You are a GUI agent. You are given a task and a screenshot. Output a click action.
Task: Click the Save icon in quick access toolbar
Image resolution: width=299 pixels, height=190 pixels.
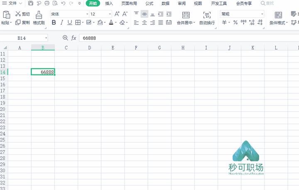tap(31, 3)
